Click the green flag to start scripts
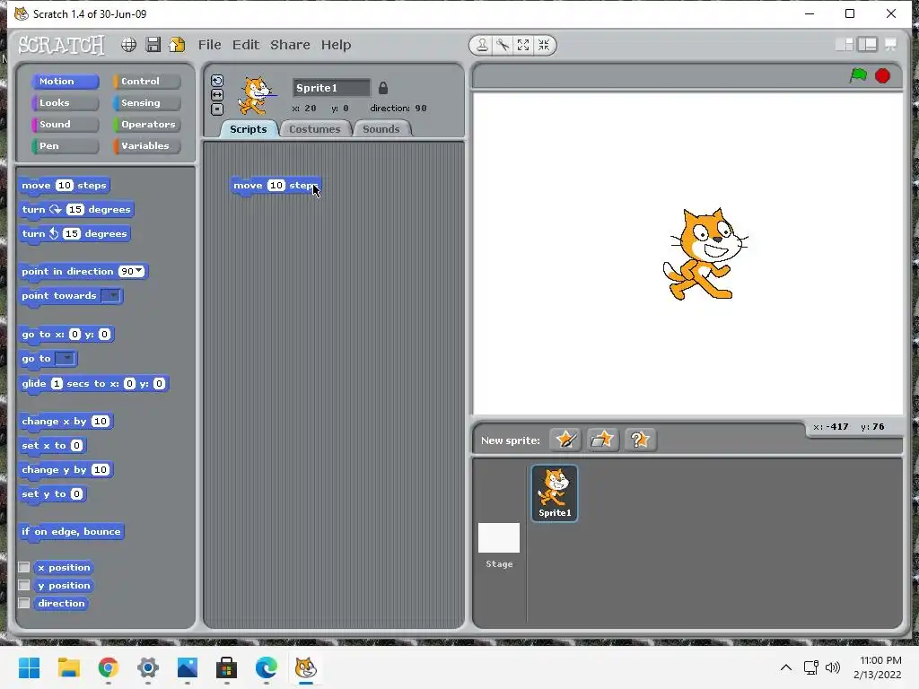Viewport: 919px width, 689px height. (858, 75)
